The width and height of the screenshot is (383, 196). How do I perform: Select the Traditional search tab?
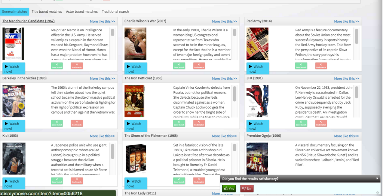[115, 12]
